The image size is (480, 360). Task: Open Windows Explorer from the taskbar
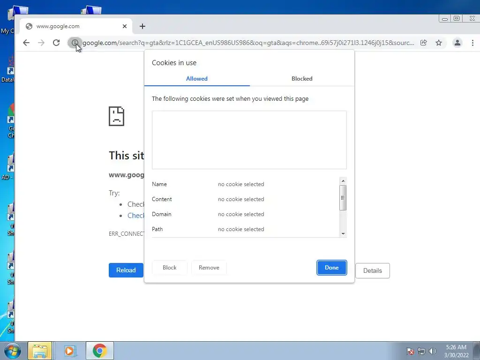(x=40, y=351)
